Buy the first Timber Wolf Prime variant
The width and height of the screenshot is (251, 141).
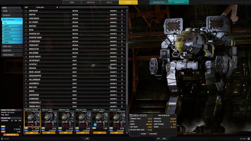coord(32,133)
